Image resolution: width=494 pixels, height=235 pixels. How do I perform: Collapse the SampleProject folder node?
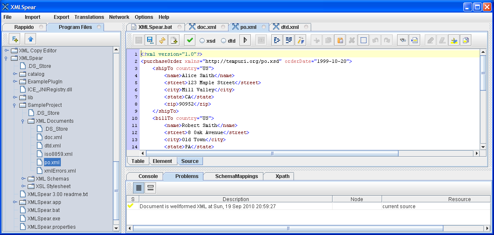click(14, 105)
